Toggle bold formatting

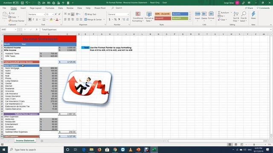click(30, 20)
